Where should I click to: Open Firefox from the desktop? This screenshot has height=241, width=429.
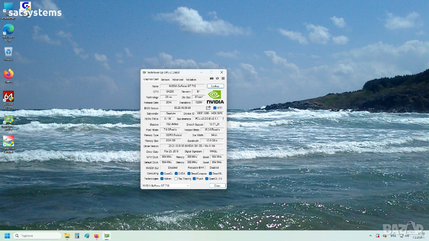[x=8, y=75]
